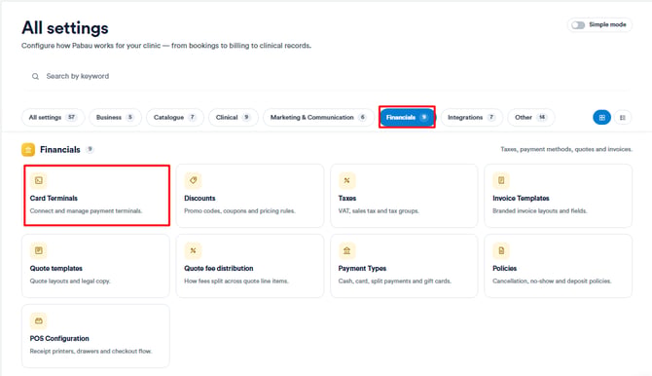Click the Taxes percent icon

point(346,180)
